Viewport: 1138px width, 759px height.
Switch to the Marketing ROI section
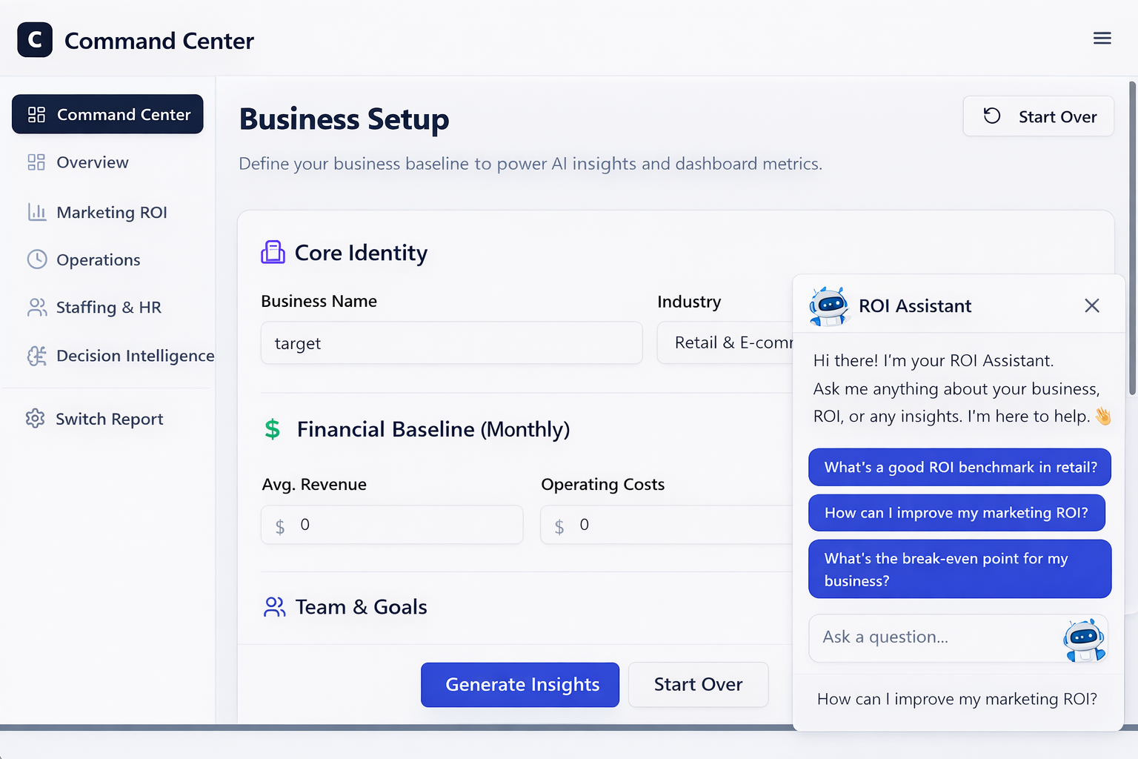click(111, 212)
